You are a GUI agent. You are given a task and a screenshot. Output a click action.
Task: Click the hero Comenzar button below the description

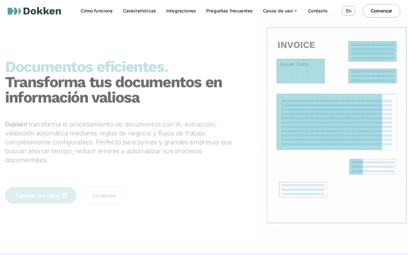pos(104,195)
